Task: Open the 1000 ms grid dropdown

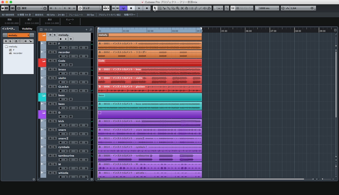Action: tap(267, 8)
